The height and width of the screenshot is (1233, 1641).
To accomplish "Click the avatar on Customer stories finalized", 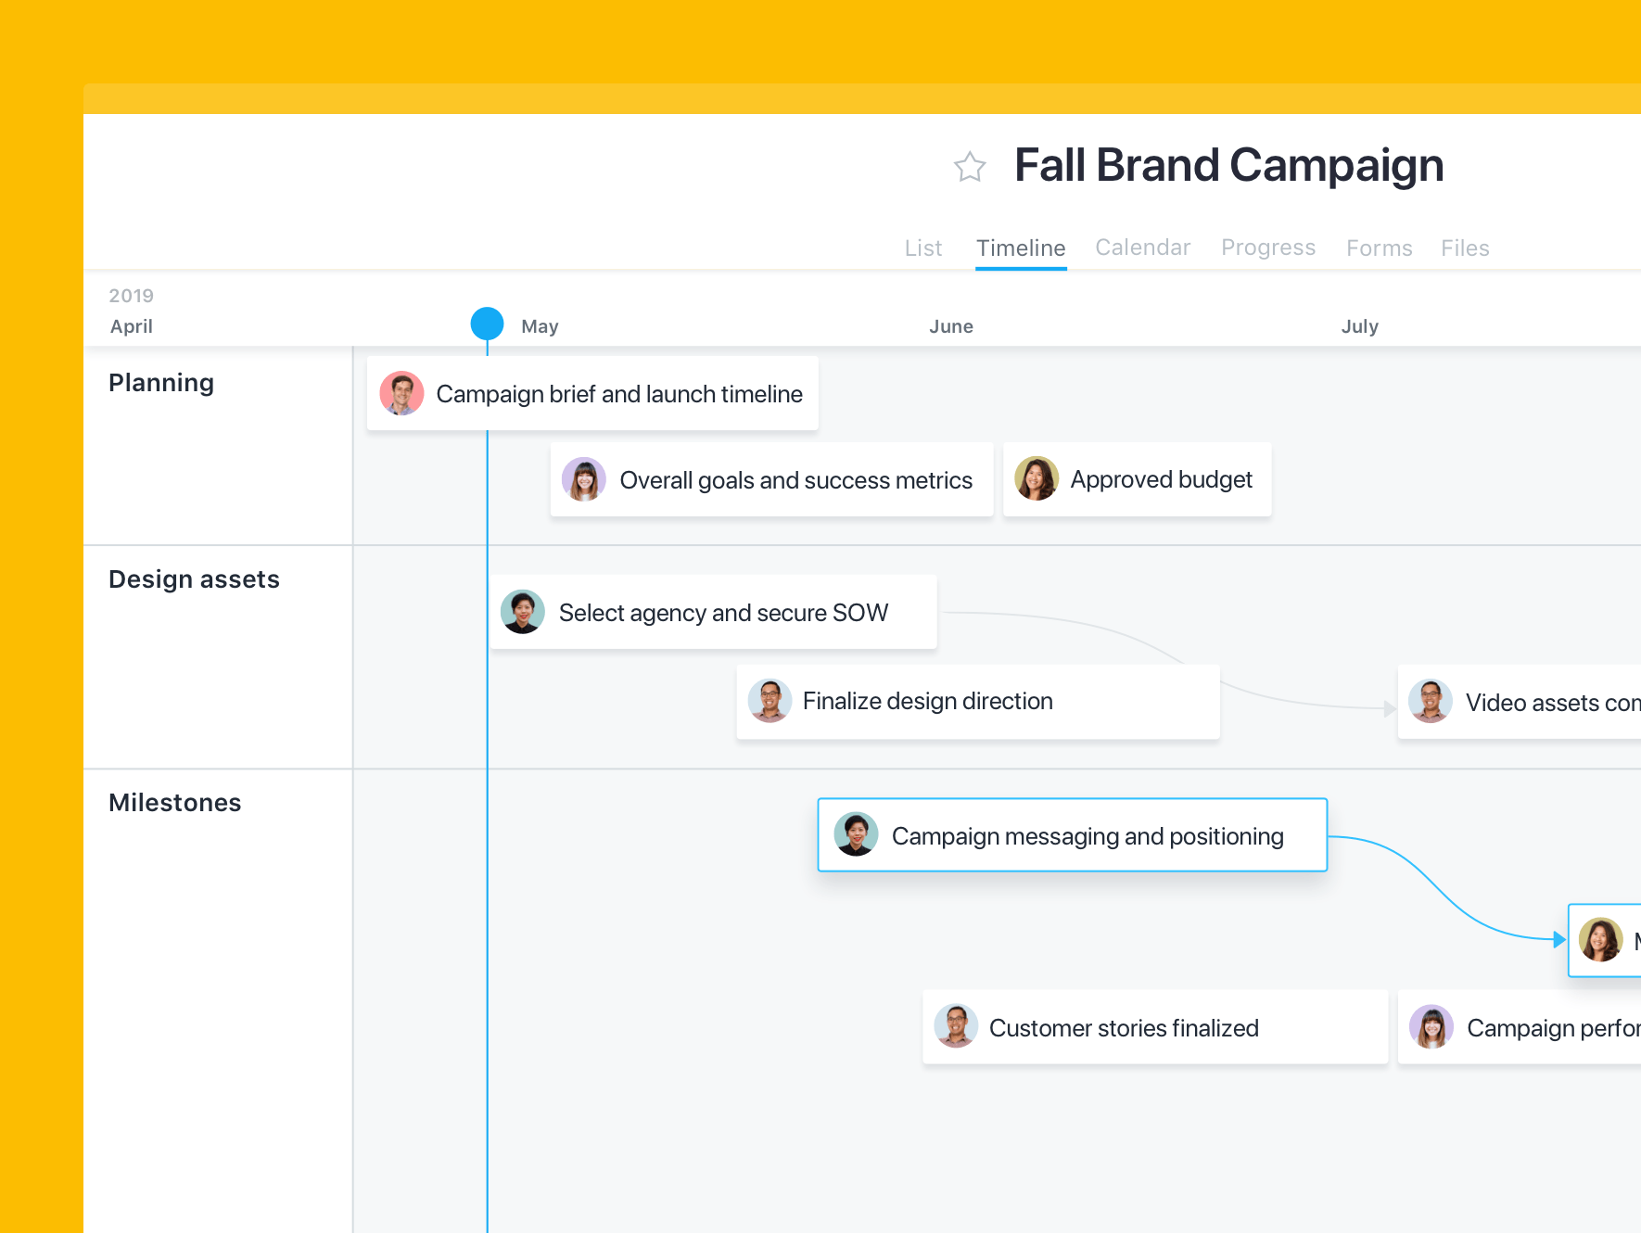I will (x=956, y=1026).
